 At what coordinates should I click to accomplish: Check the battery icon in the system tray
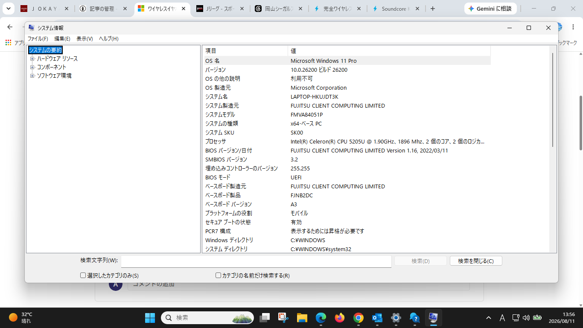click(537, 318)
